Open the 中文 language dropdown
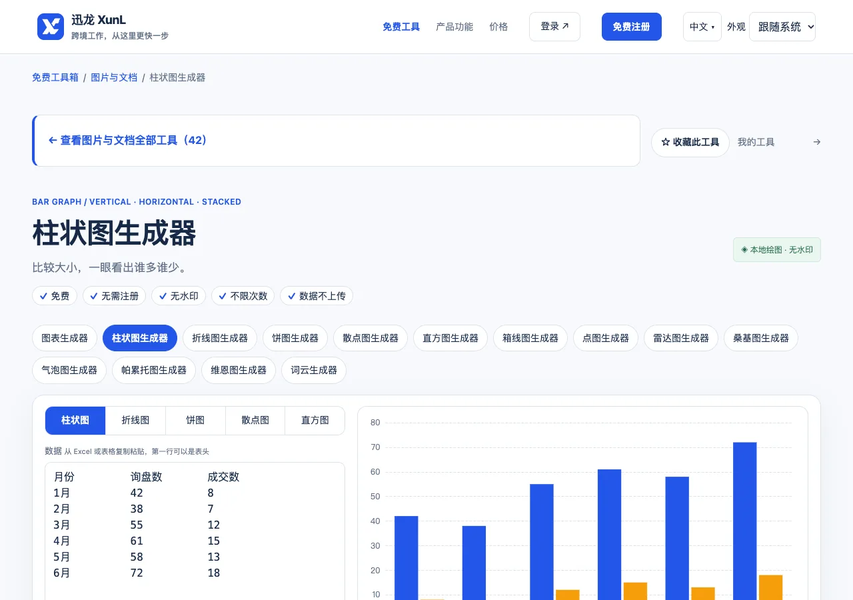 point(702,27)
